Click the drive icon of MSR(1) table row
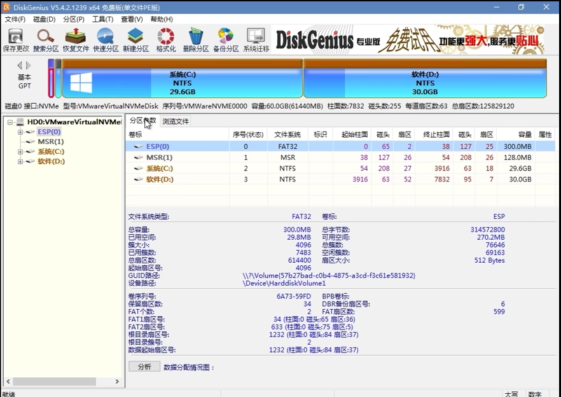This screenshot has height=397, width=561. pos(138,158)
